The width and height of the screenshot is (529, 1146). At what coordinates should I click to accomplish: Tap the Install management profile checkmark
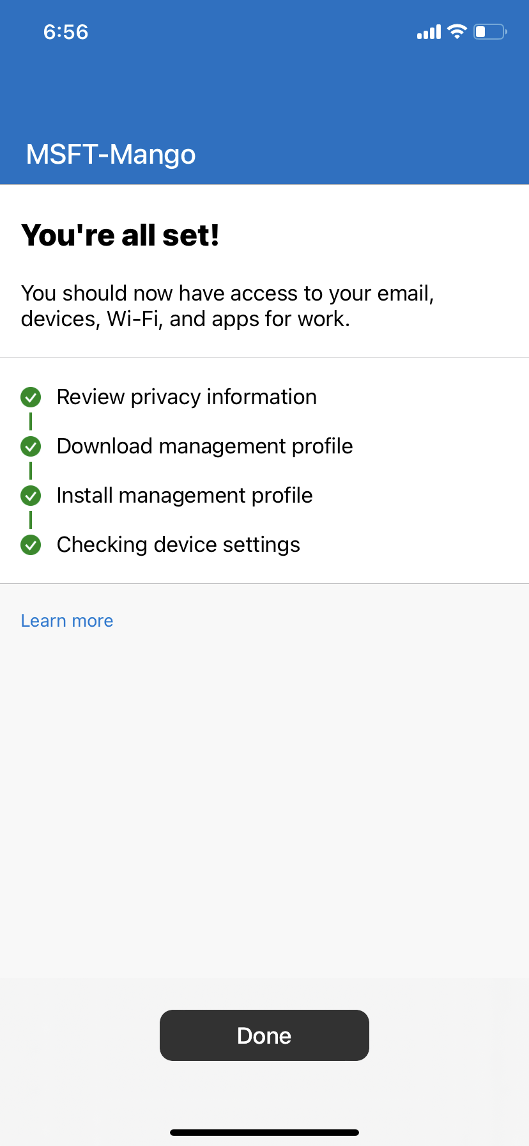[31, 496]
